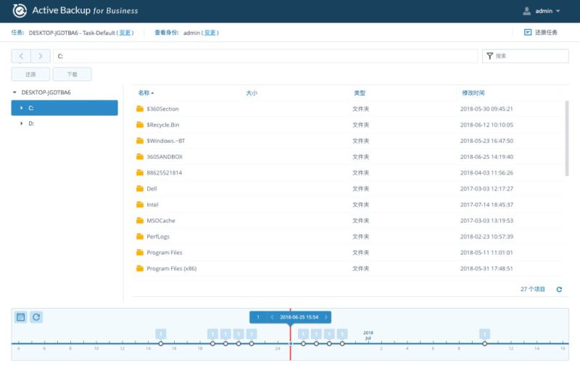This screenshot has height=368, width=580.
Task: Open the timeline calendar icon
Action: [21, 317]
